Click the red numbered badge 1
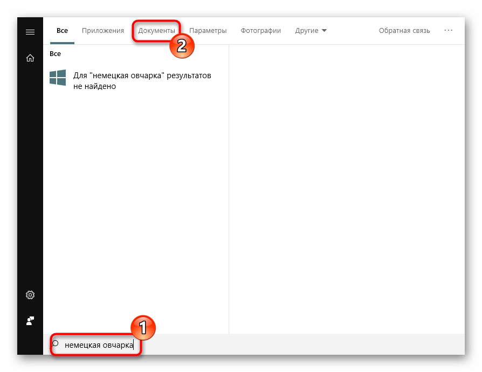Image resolution: width=482 pixels, height=372 pixels. (x=143, y=328)
